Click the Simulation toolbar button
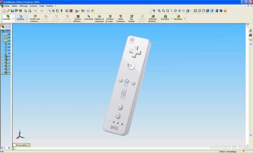The image size is (253, 153). coord(178,18)
